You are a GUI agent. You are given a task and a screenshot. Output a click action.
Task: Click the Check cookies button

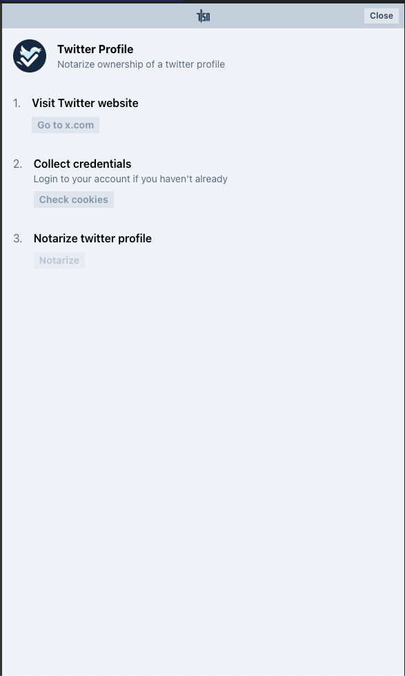74,200
